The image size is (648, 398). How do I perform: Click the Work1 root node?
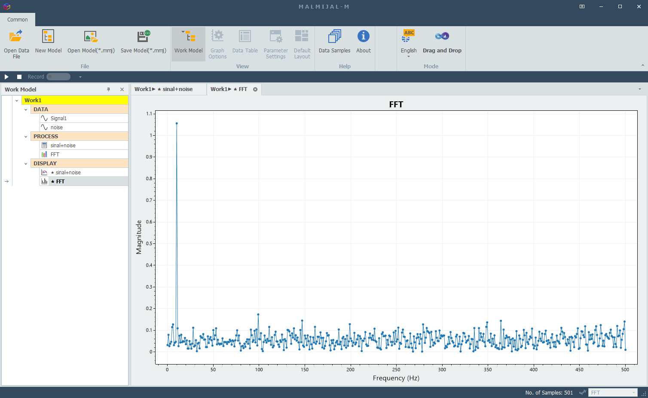click(75, 100)
